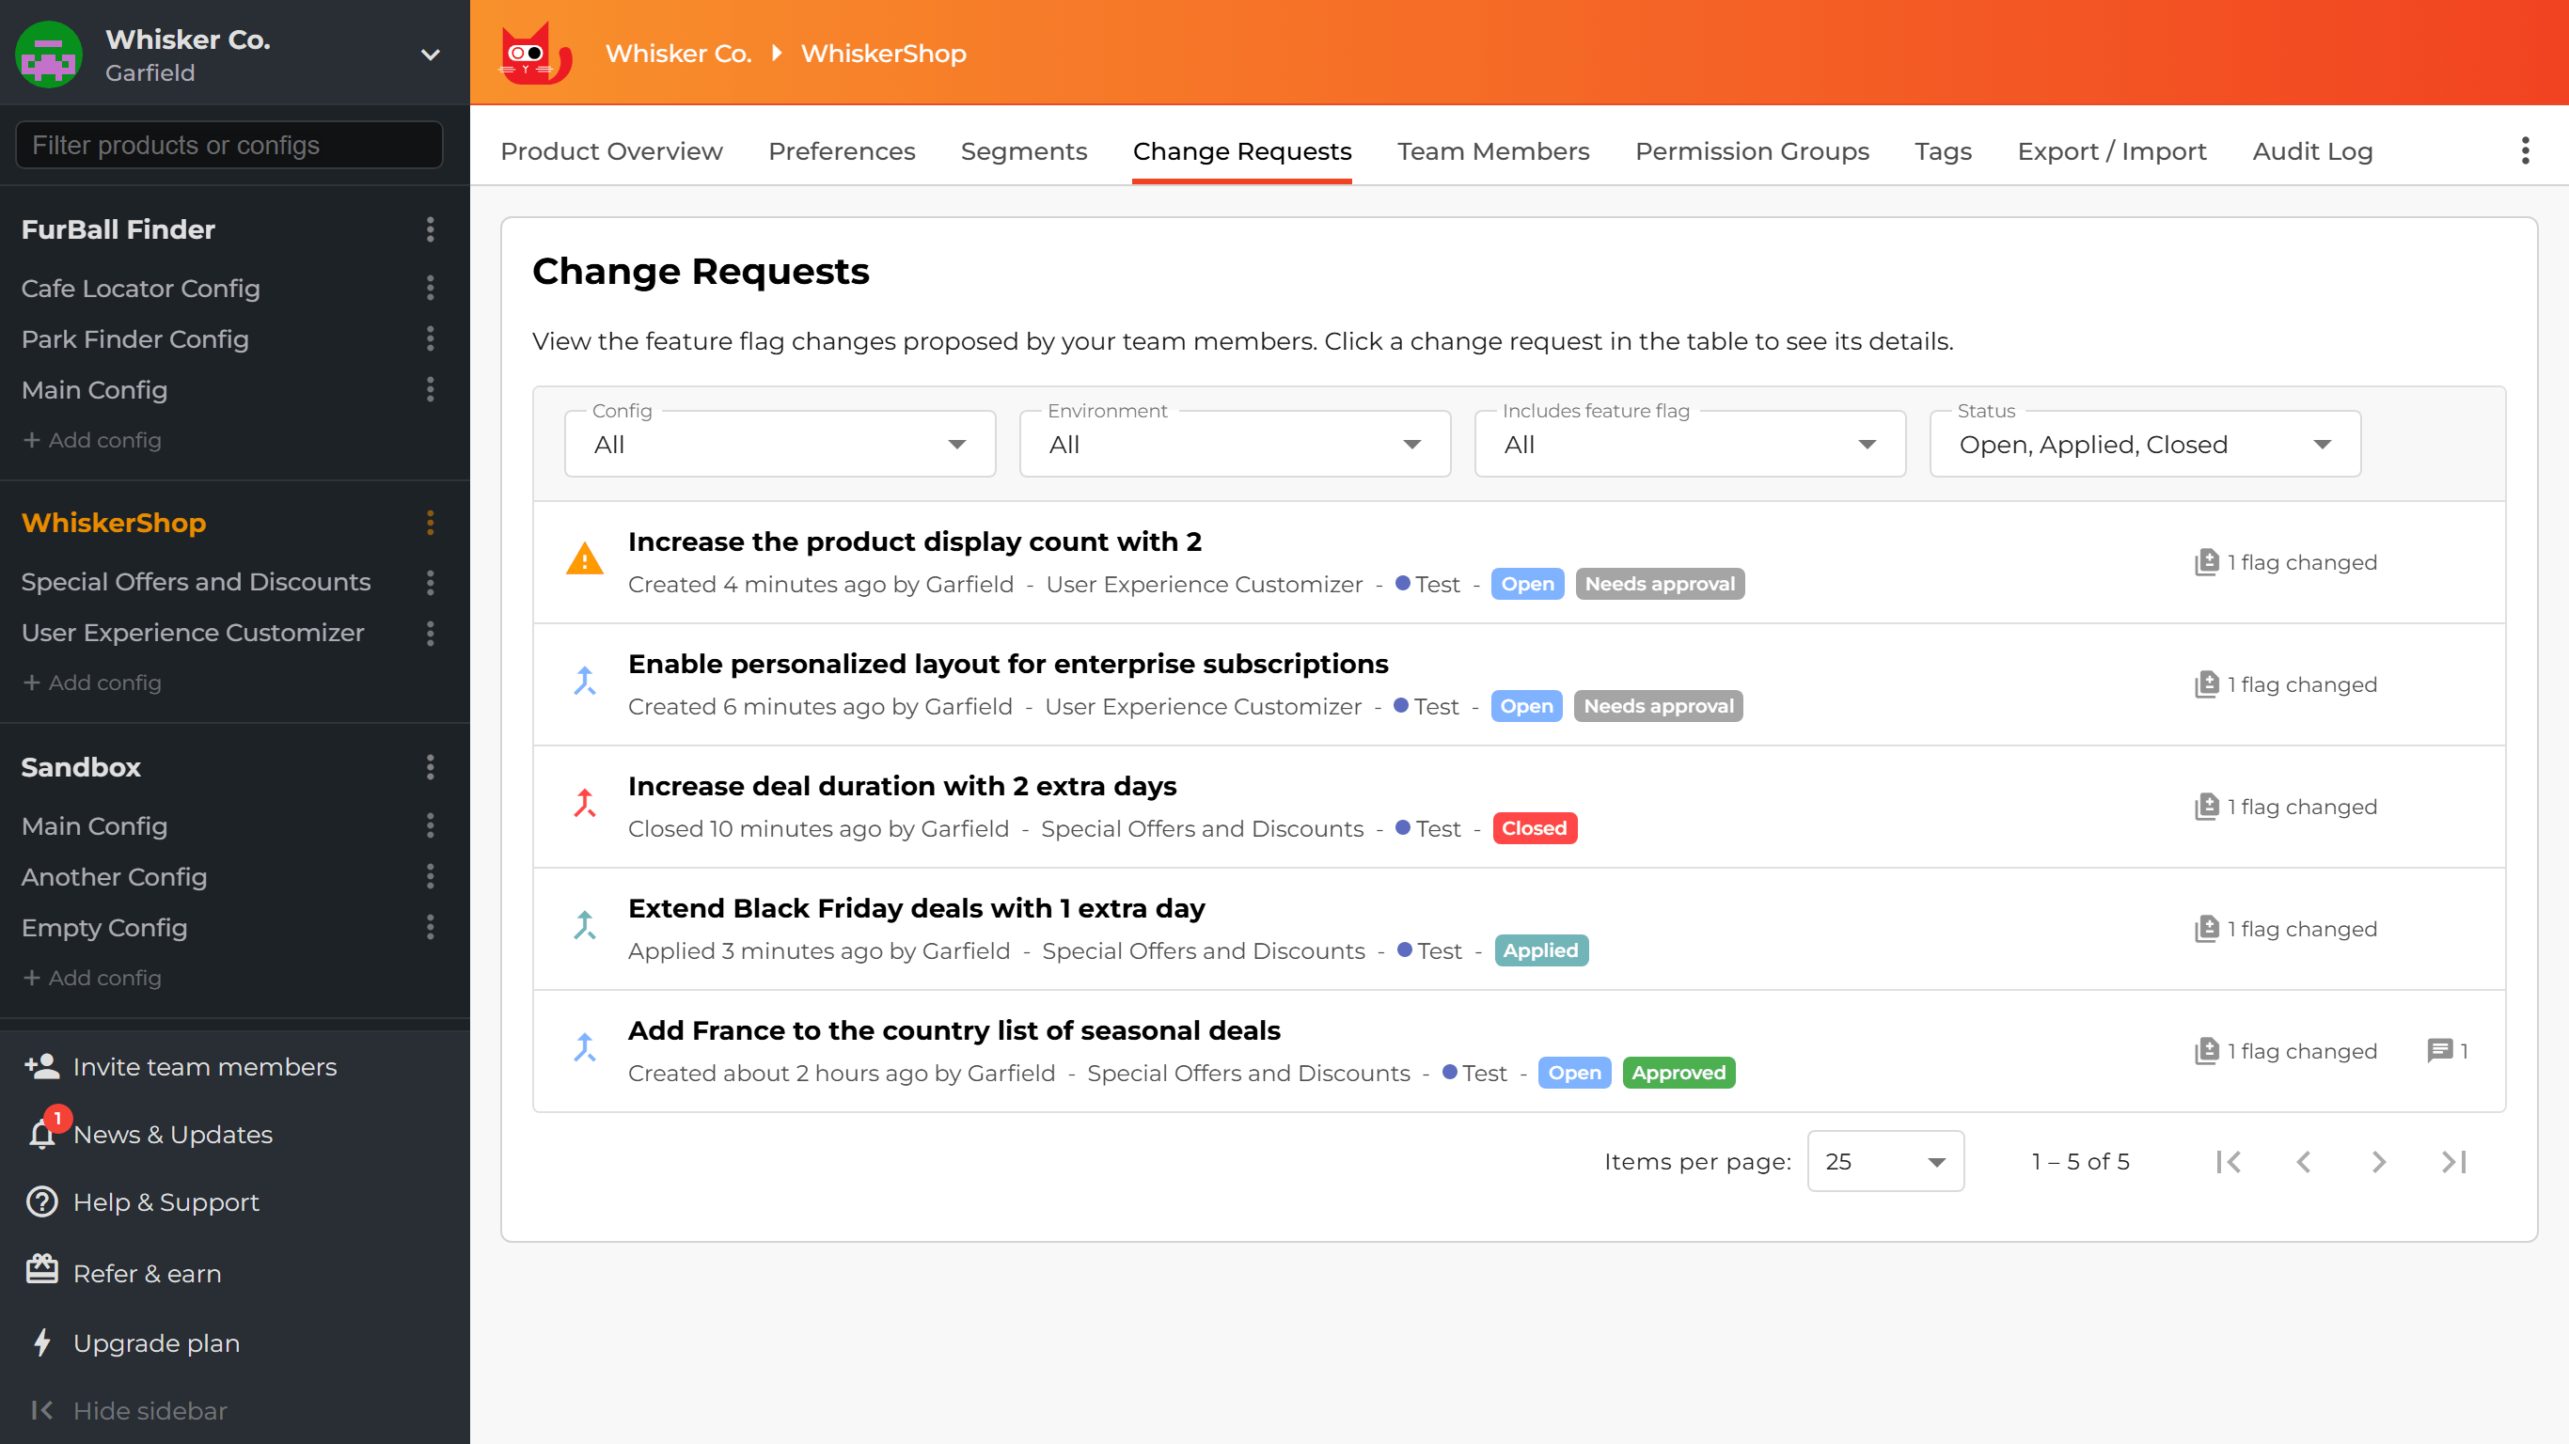Go to the next page of results
The image size is (2569, 1444).
click(x=2379, y=1162)
